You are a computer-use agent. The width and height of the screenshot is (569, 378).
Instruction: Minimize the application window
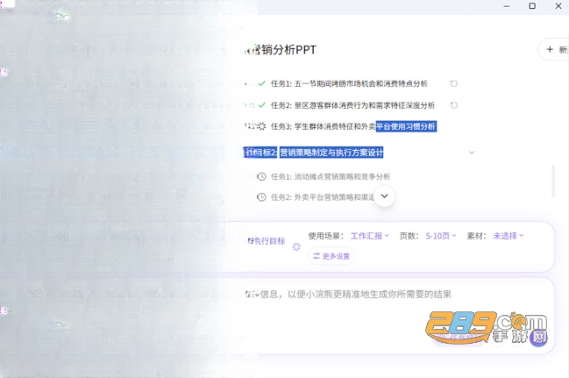tap(507, 6)
